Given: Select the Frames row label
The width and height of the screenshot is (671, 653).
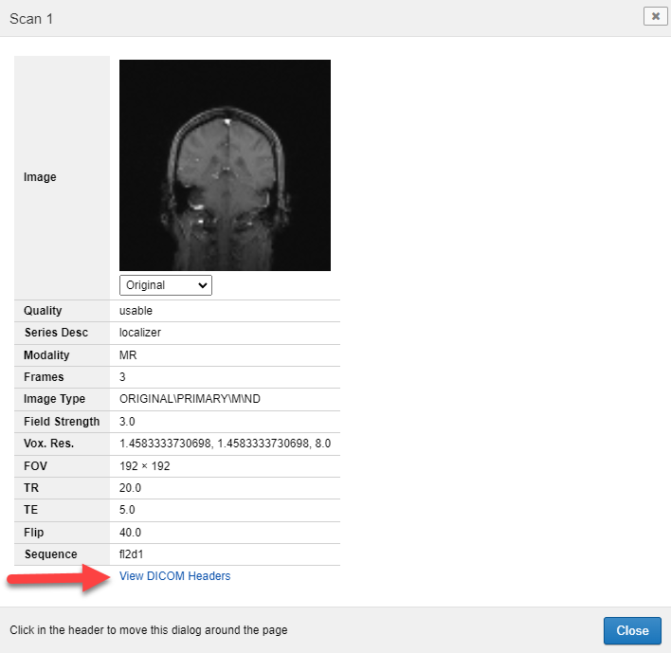Looking at the screenshot, I should (x=44, y=377).
